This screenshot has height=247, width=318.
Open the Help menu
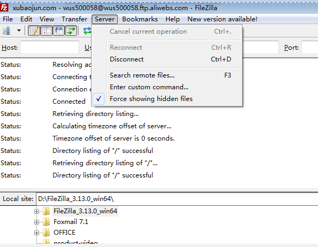pyautogui.click(x=172, y=19)
